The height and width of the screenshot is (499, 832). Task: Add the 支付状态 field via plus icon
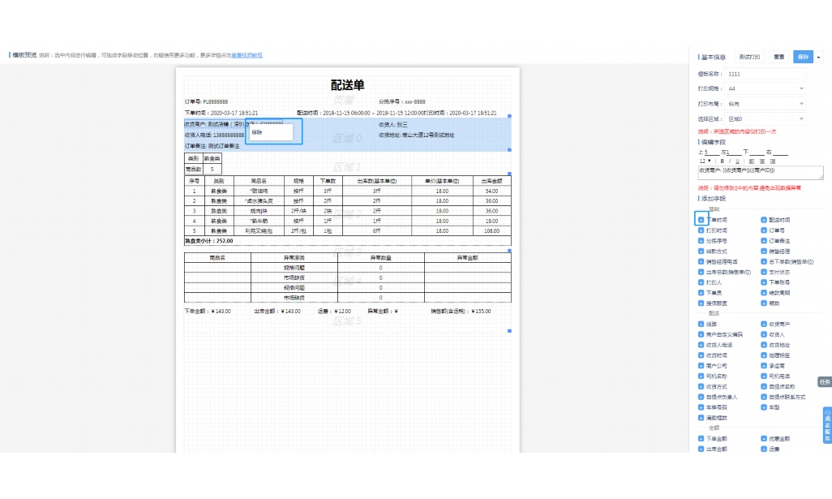tap(763, 272)
